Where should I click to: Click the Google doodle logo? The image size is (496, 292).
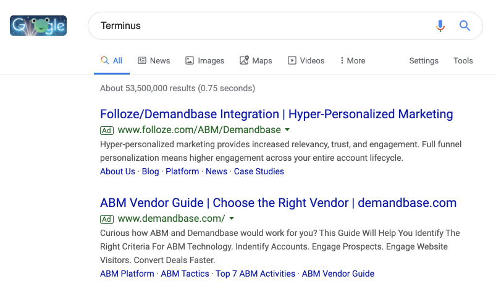pyautogui.click(x=38, y=26)
